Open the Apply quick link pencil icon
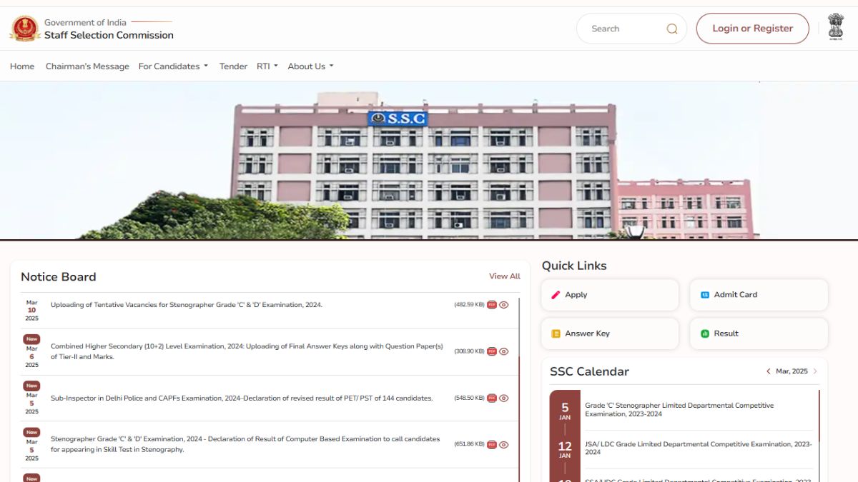Screen dimensions: 858x482 tap(556, 294)
